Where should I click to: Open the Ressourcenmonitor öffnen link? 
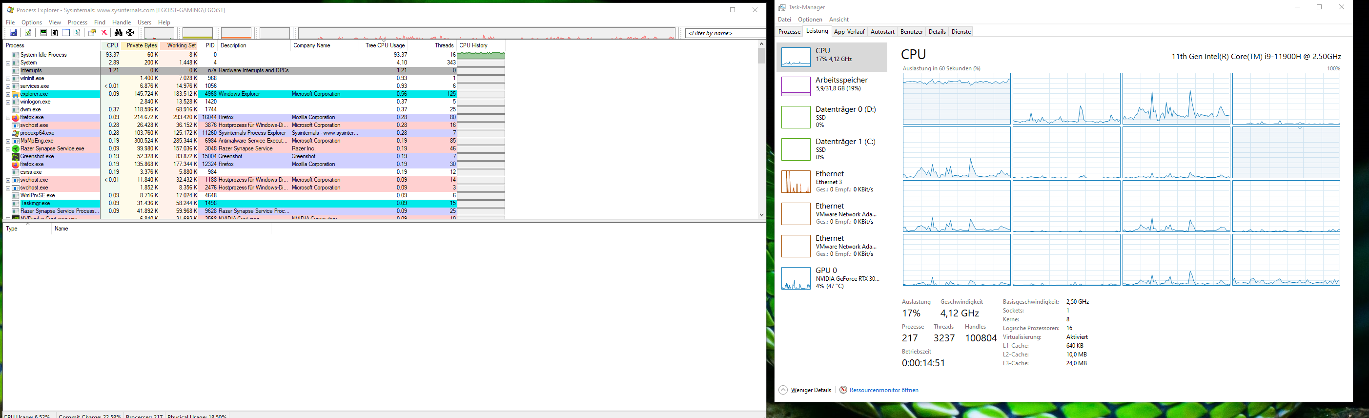click(x=883, y=390)
